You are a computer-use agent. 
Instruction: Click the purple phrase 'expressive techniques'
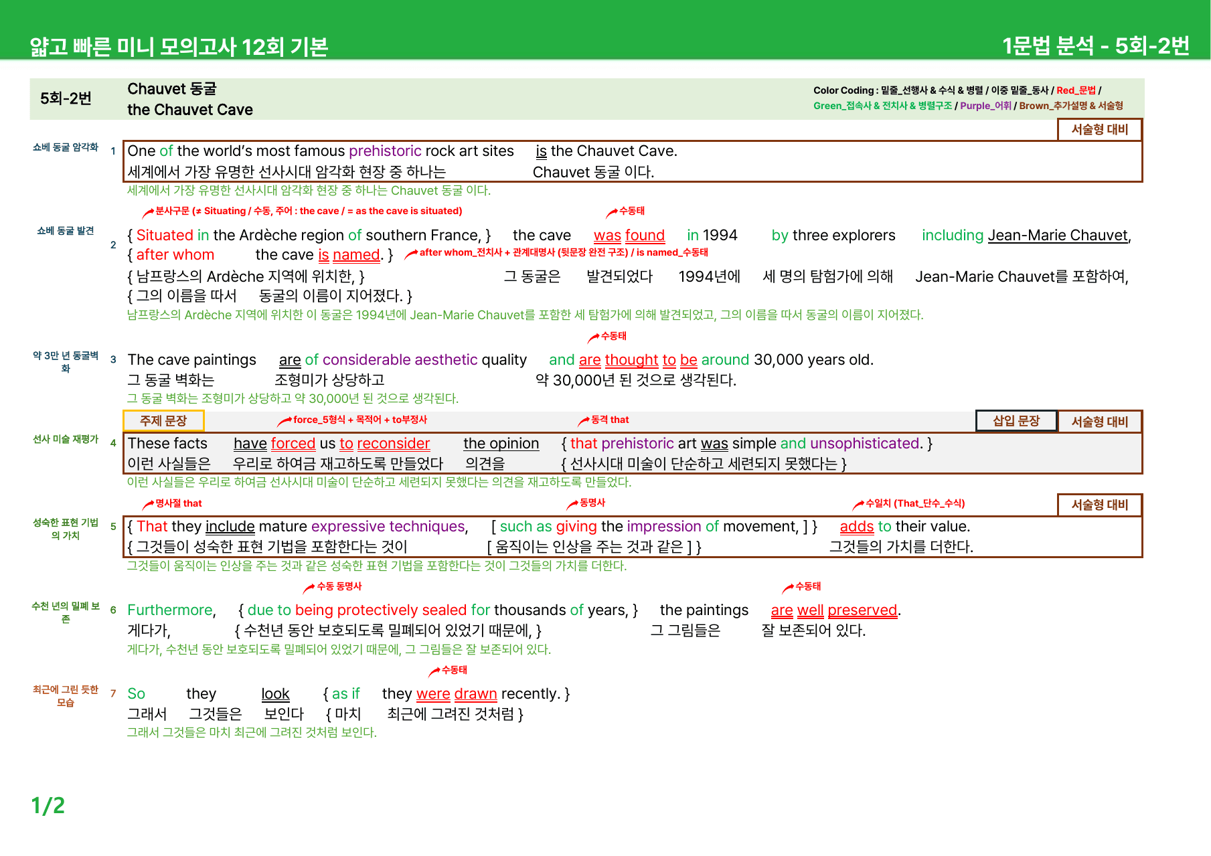[388, 527]
